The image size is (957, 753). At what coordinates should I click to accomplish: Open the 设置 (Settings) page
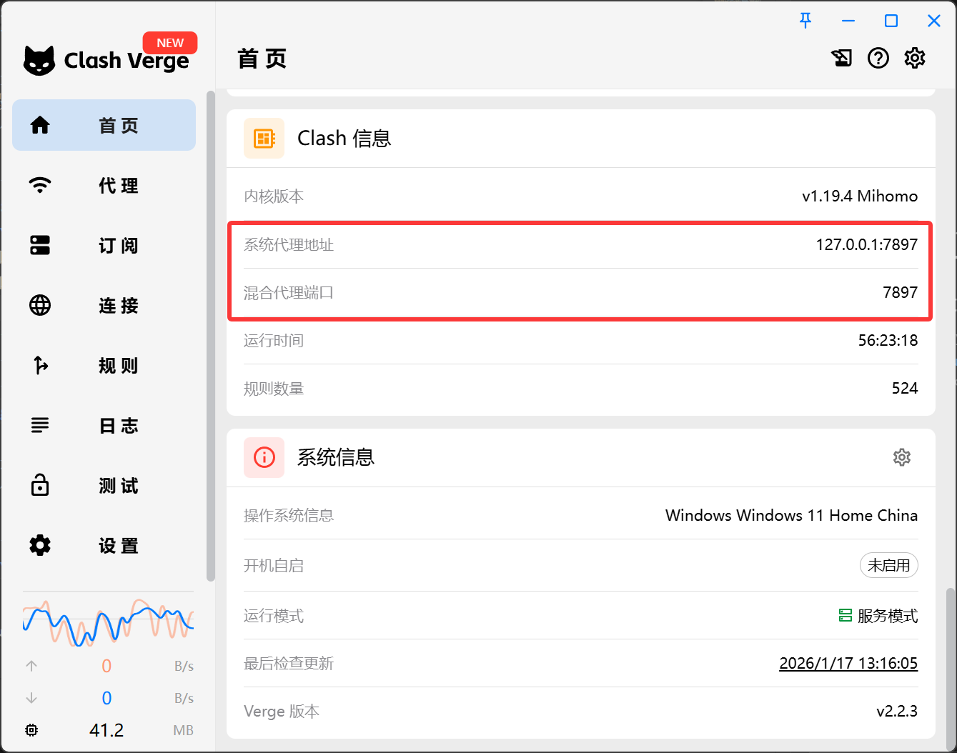(x=104, y=545)
